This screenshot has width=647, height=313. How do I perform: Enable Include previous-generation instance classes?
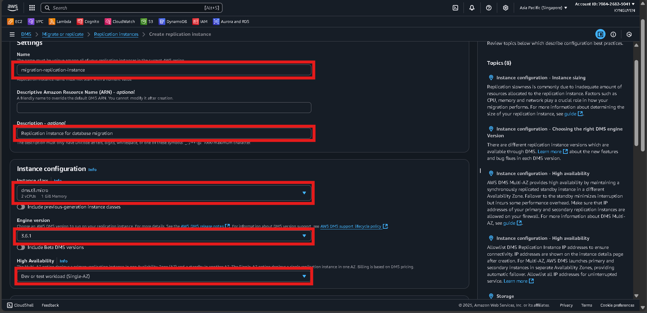(x=21, y=207)
